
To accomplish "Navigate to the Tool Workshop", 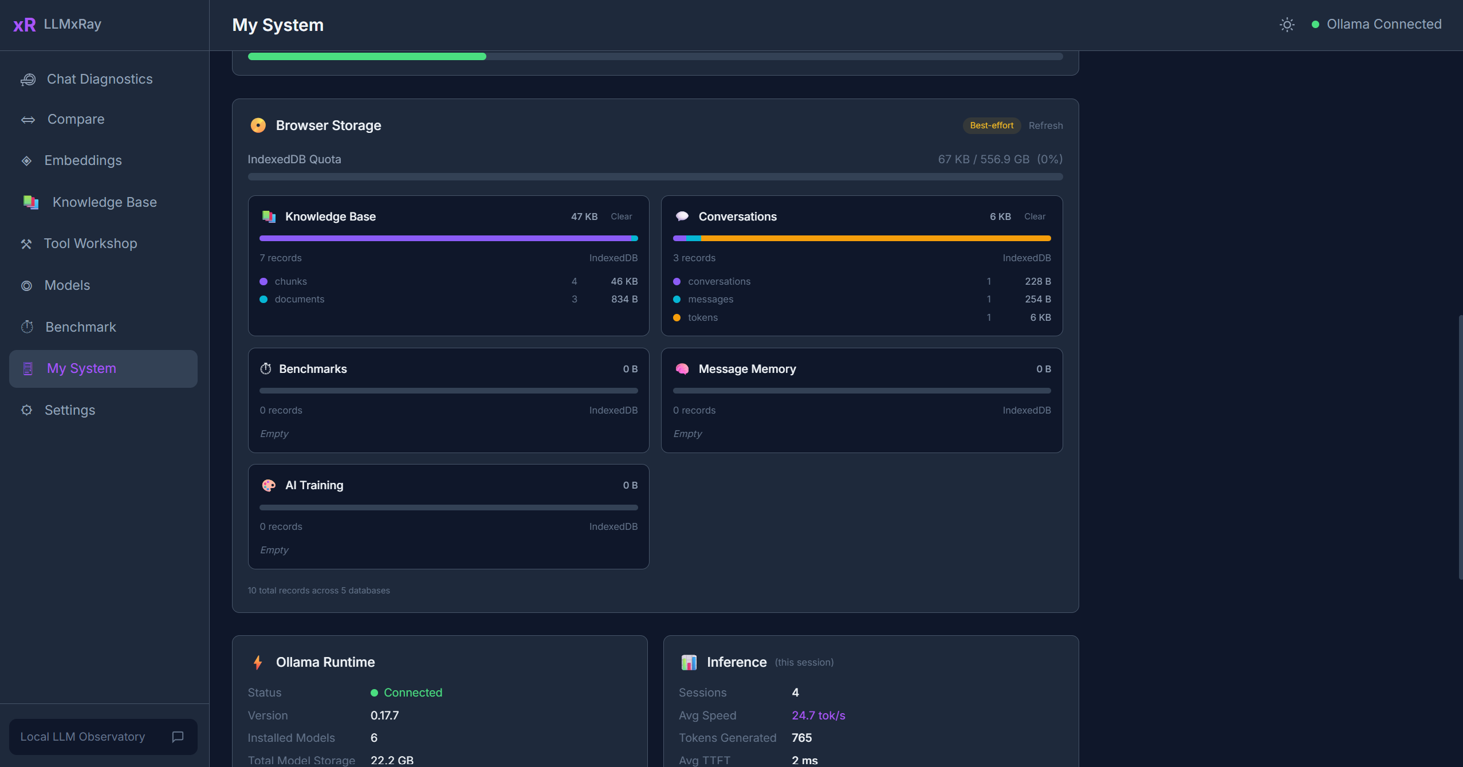I will pyautogui.click(x=90, y=243).
